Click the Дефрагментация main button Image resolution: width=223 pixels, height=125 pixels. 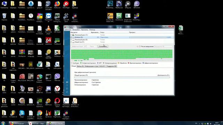77,46
